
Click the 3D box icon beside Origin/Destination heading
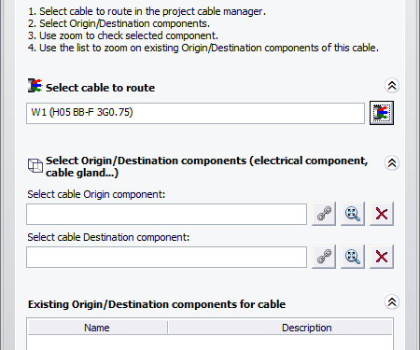(x=35, y=165)
